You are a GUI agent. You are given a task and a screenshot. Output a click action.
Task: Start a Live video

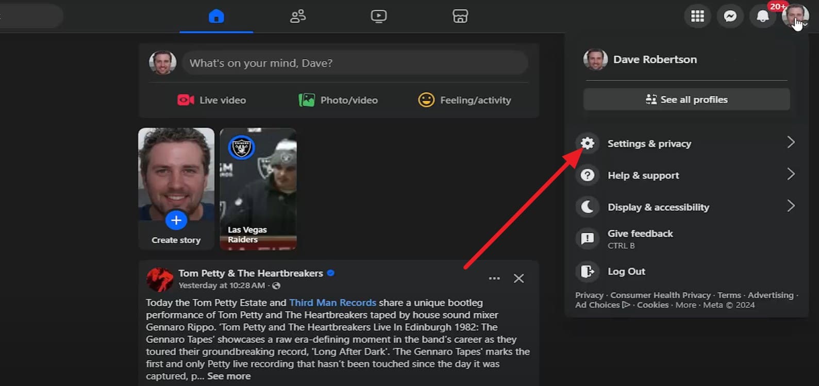pos(211,100)
